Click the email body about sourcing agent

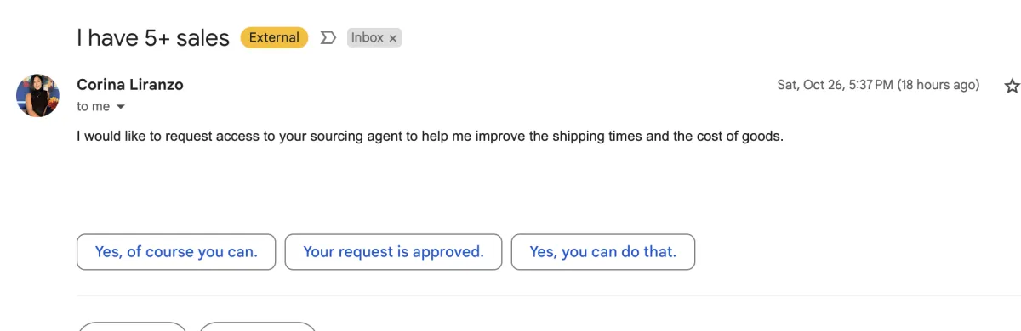point(429,136)
